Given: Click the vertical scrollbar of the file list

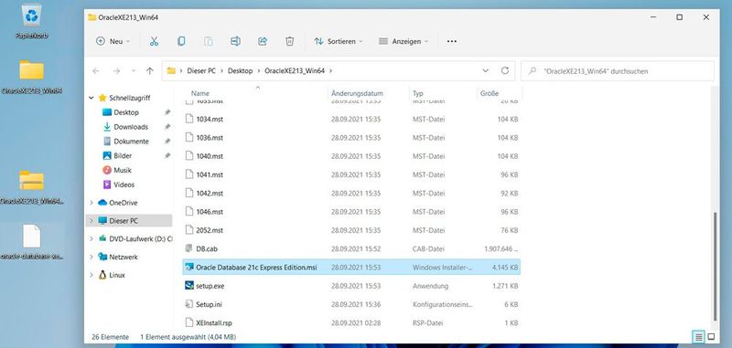Looking at the screenshot, I should pyautogui.click(x=715, y=266).
